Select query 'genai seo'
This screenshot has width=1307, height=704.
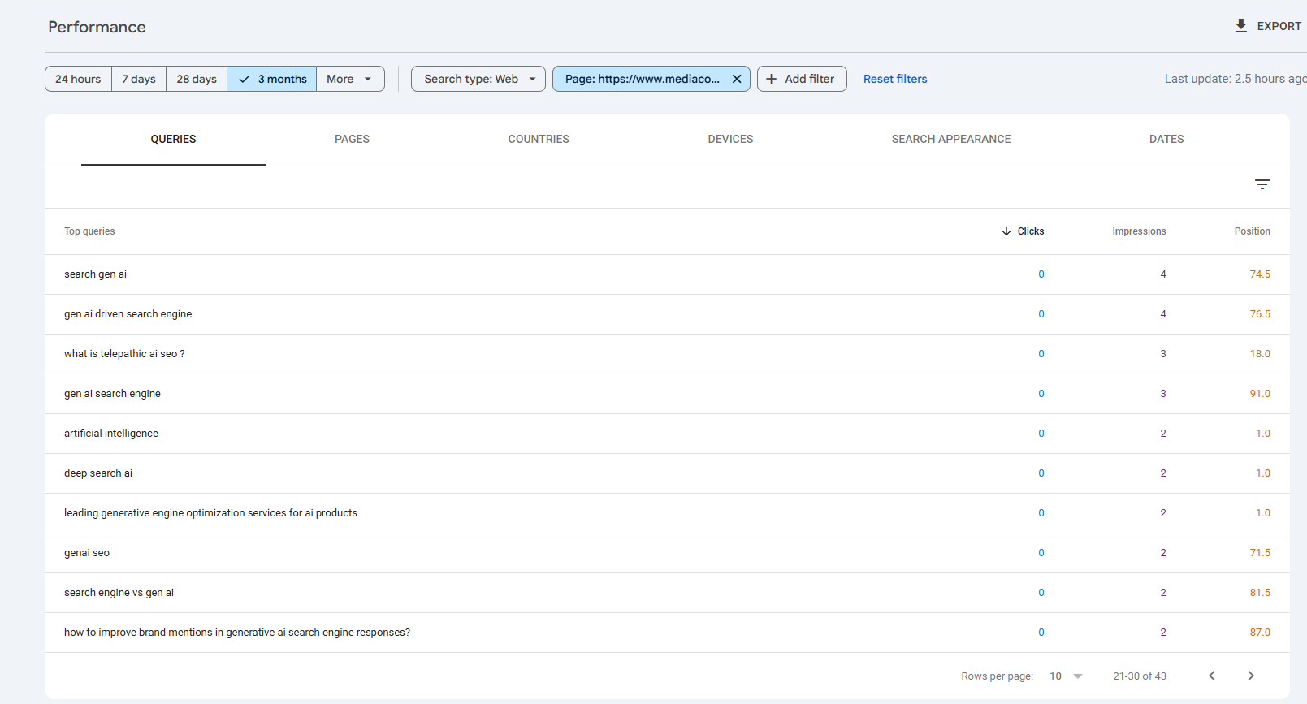coord(87,553)
